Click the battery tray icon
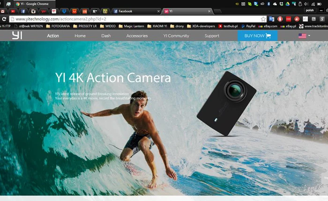The width and height of the screenshot is (328, 201). 320,4
